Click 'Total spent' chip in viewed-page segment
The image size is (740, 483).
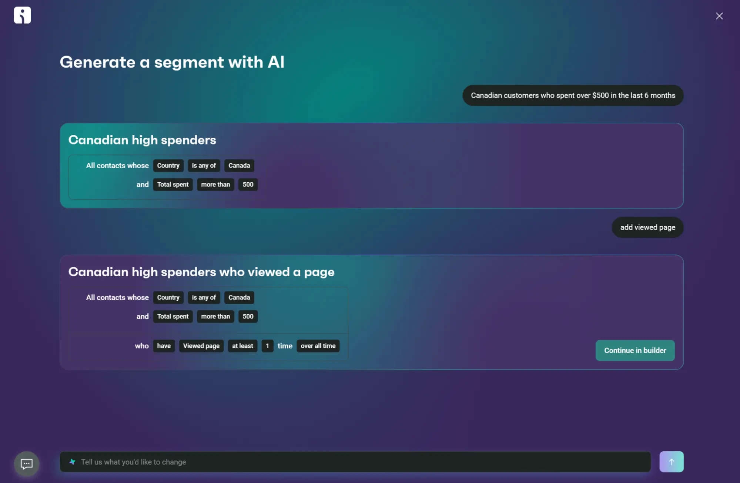coord(173,316)
